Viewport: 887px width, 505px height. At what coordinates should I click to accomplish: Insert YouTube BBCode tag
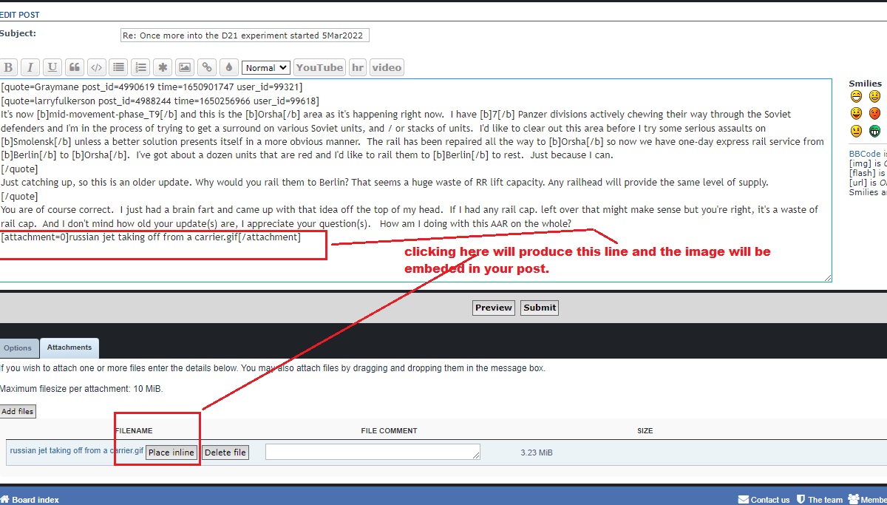pyautogui.click(x=319, y=67)
